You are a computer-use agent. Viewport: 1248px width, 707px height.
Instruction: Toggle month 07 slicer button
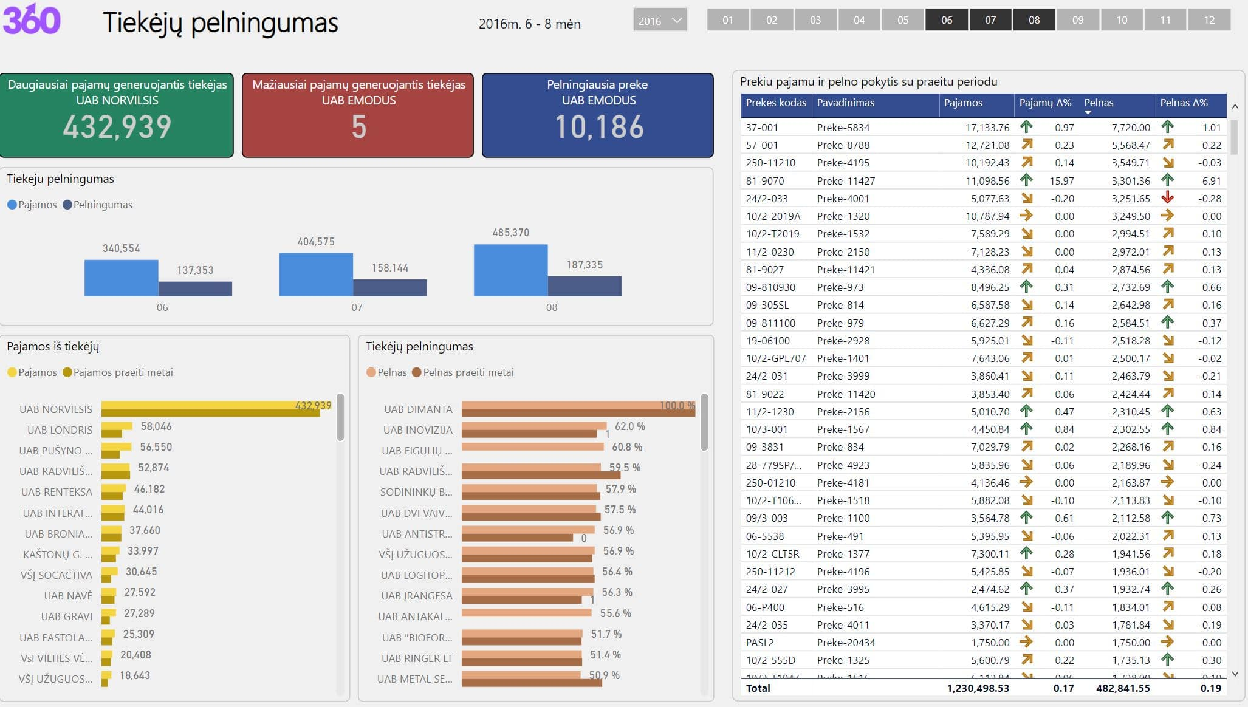point(990,20)
